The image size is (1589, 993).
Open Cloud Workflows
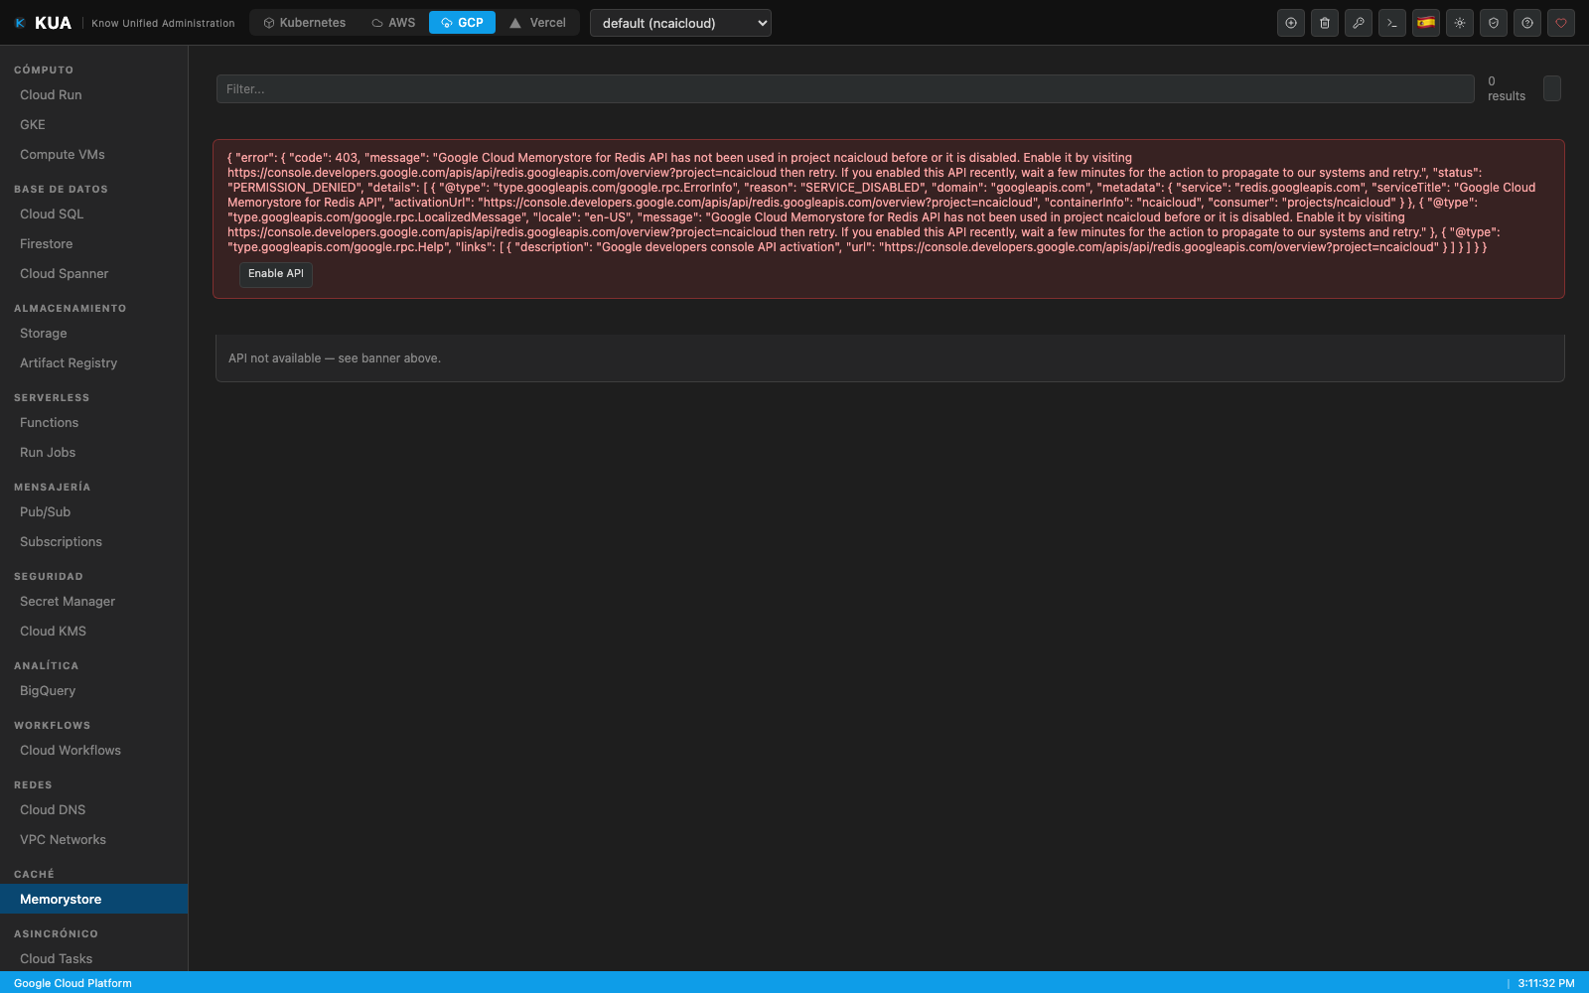[x=94, y=751]
